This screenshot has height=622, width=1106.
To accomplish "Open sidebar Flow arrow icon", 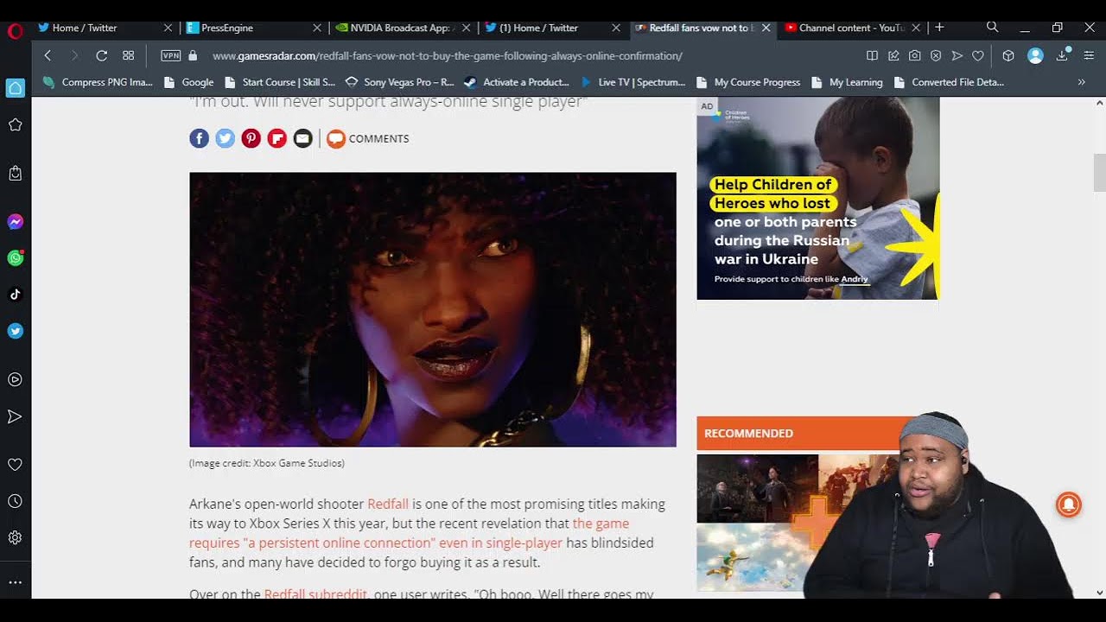I will (x=15, y=416).
